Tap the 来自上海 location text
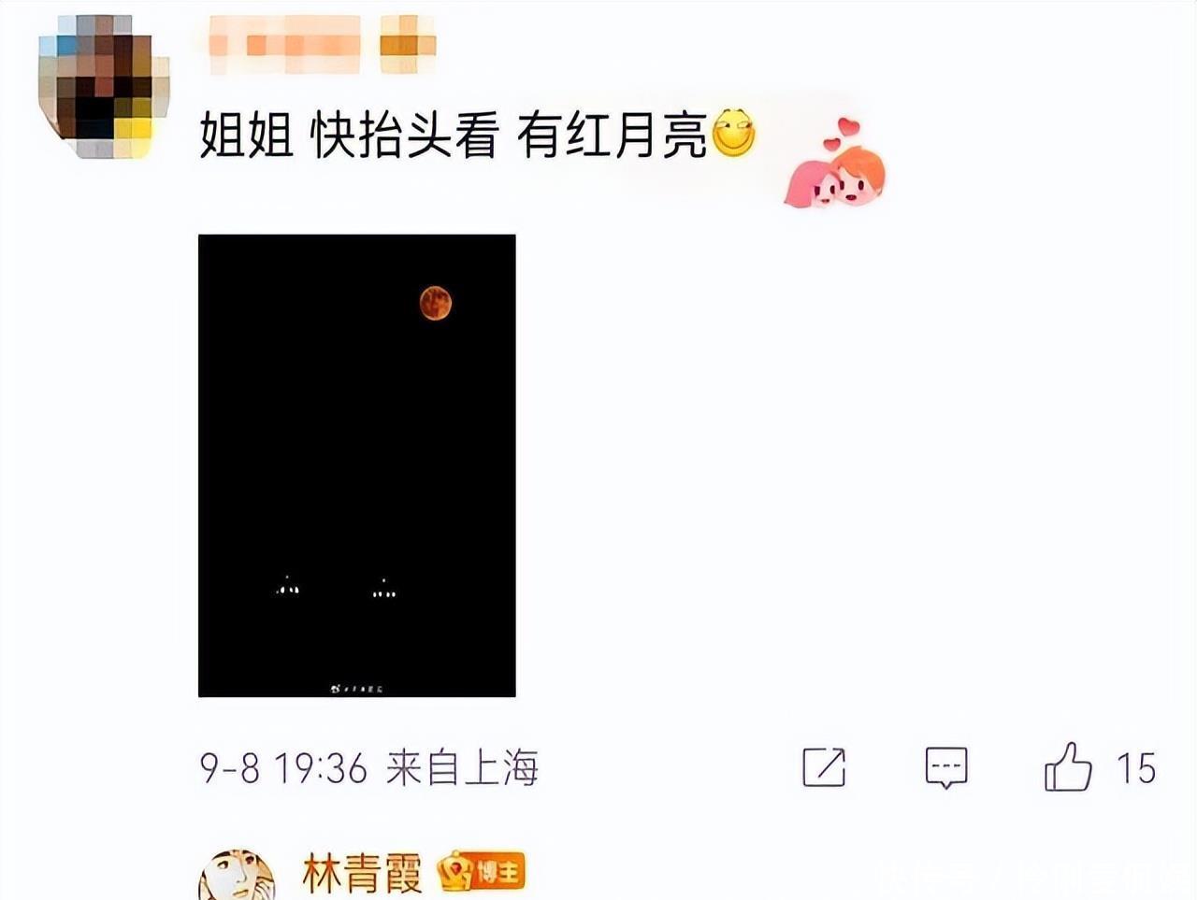 point(462,768)
